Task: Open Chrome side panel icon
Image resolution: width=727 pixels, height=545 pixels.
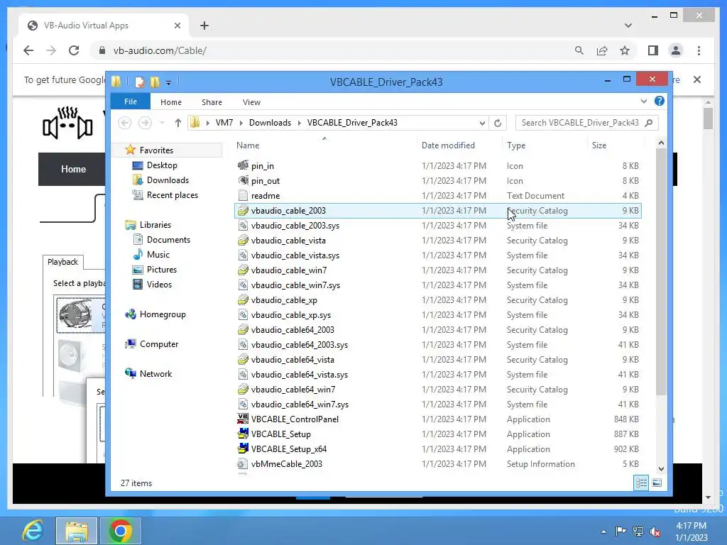Action: [653, 50]
